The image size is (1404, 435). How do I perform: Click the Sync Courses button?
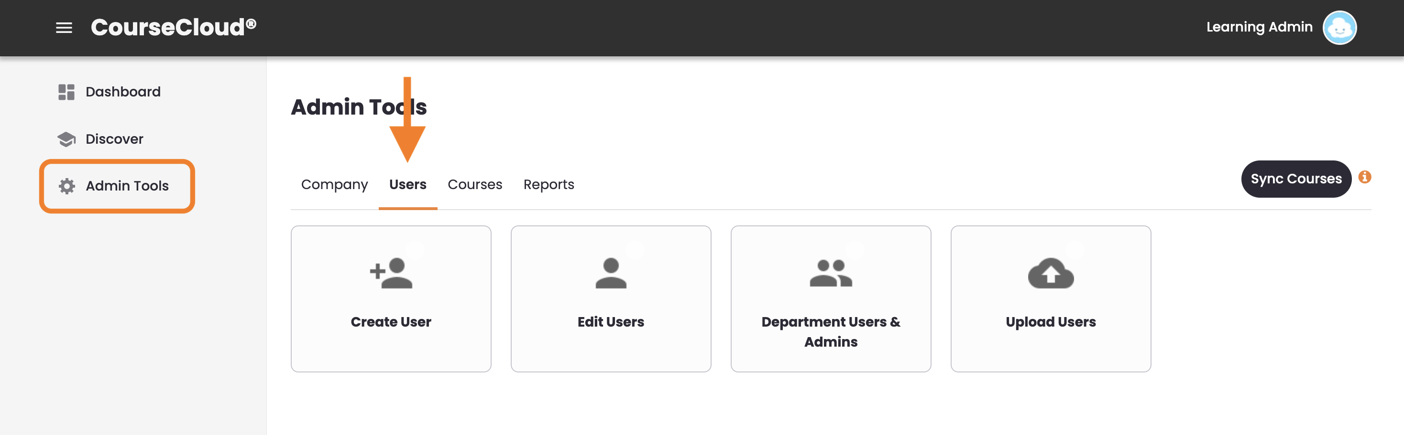(x=1296, y=179)
